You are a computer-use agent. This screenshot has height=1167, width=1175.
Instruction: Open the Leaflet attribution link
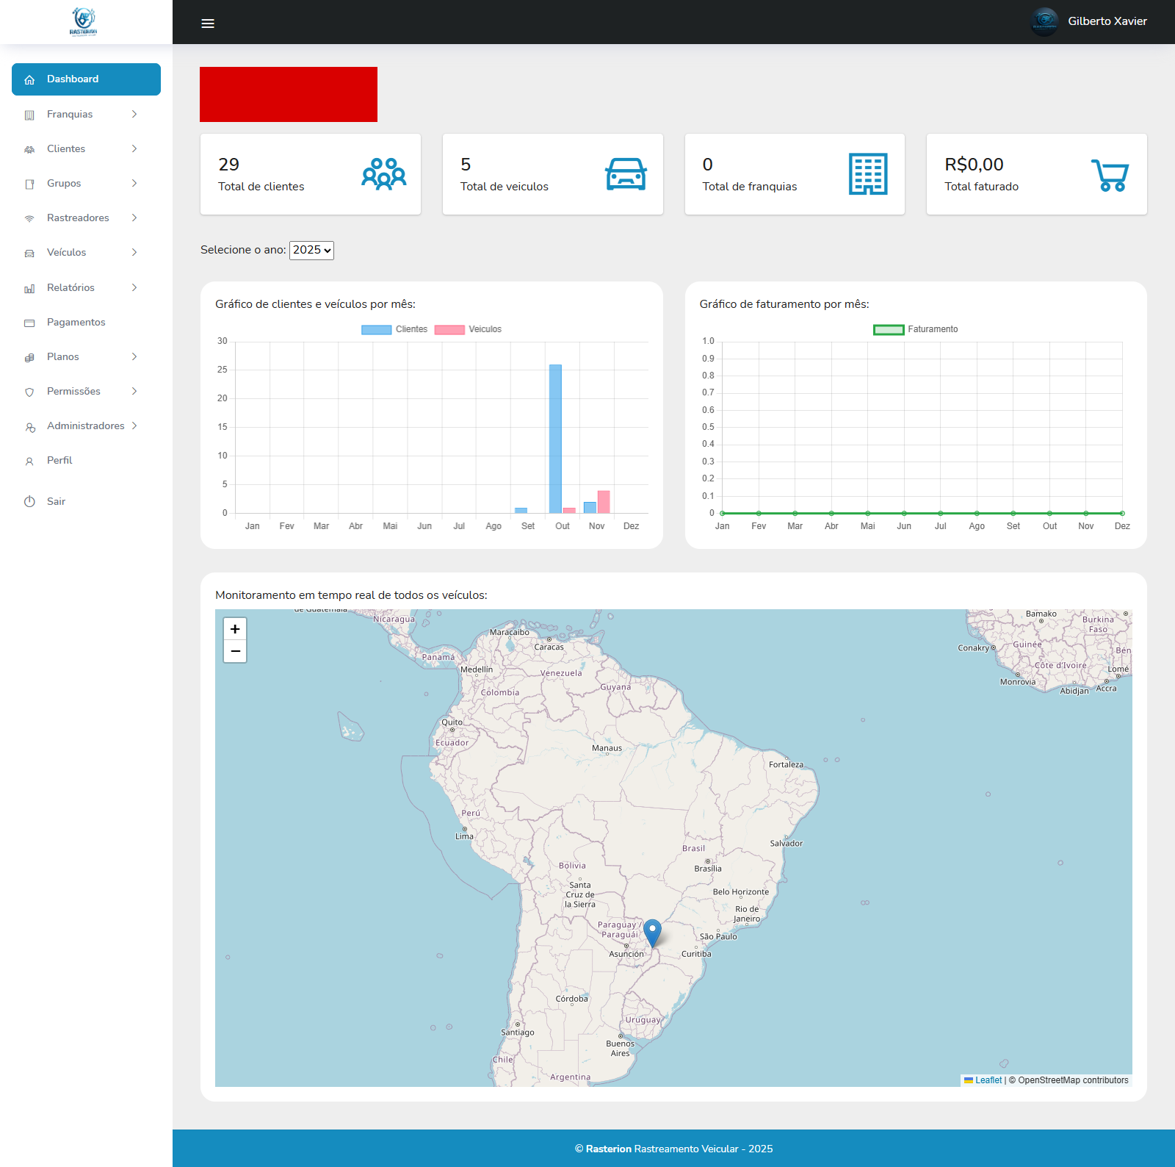tap(988, 1080)
